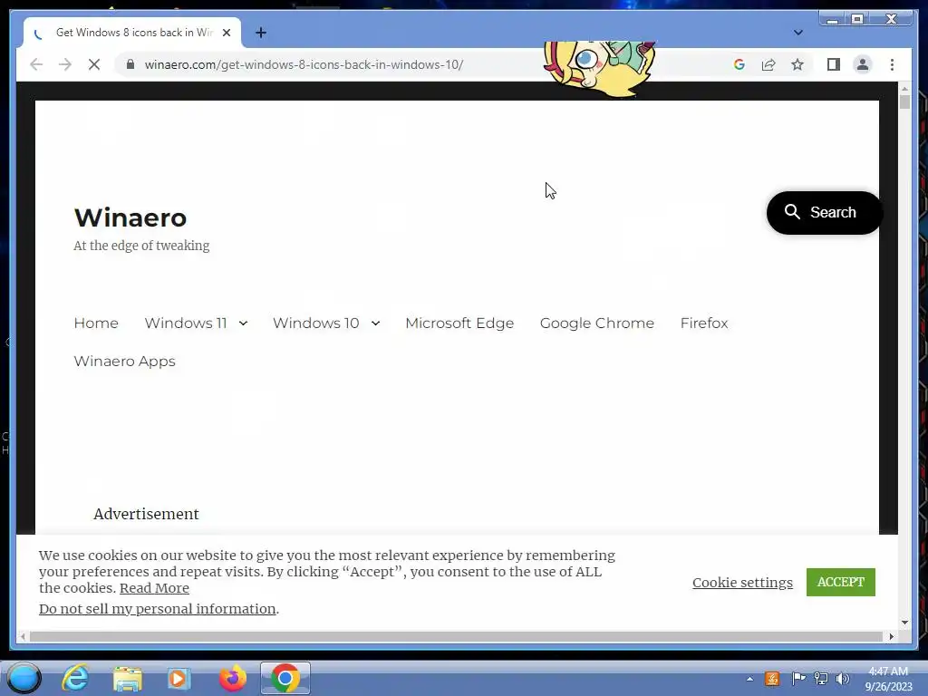View site security lock information
Viewport: 928px width, 696px height.
[x=130, y=64]
